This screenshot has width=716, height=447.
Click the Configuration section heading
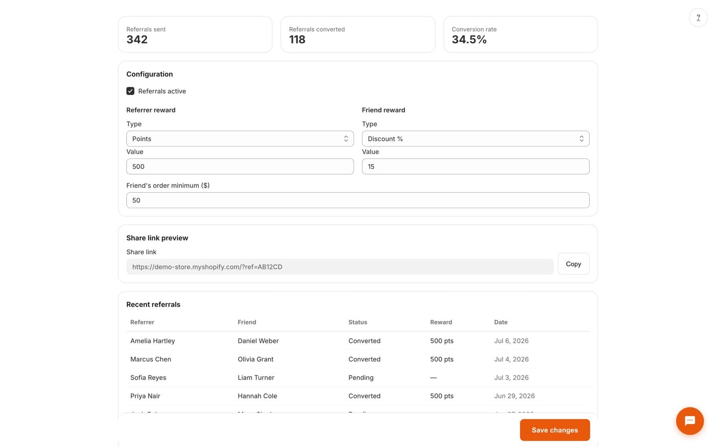[x=150, y=74]
